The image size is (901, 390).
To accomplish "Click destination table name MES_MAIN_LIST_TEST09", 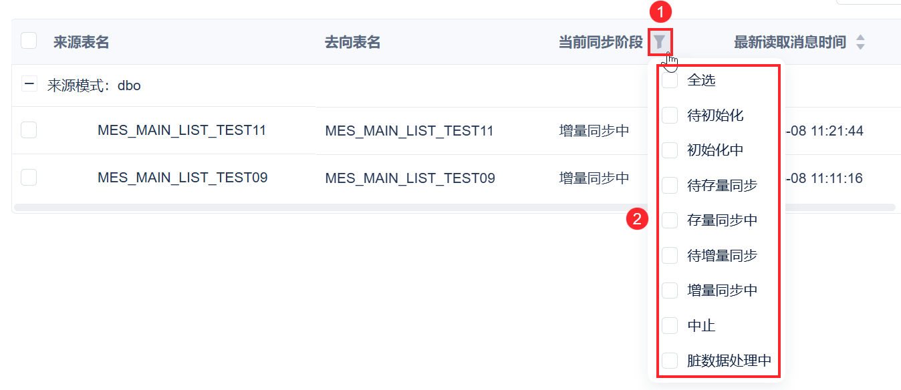I will (410, 178).
